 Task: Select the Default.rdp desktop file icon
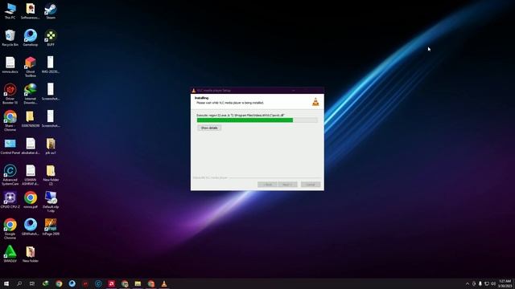[x=51, y=201]
